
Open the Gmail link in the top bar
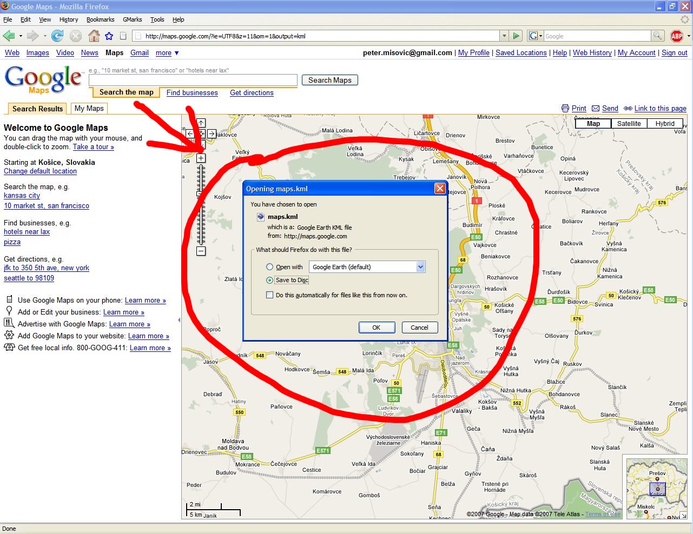point(139,53)
